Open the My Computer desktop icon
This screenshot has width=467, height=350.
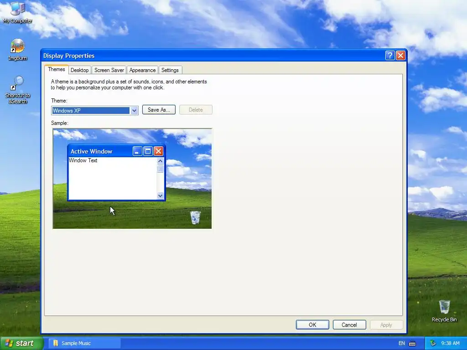point(17,12)
